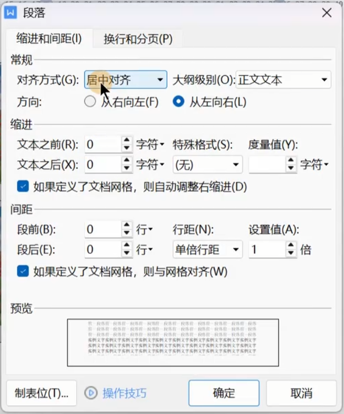The height and width of the screenshot is (414, 344).
Task: Open unit dropdown for 文本之前
Action: point(150,144)
